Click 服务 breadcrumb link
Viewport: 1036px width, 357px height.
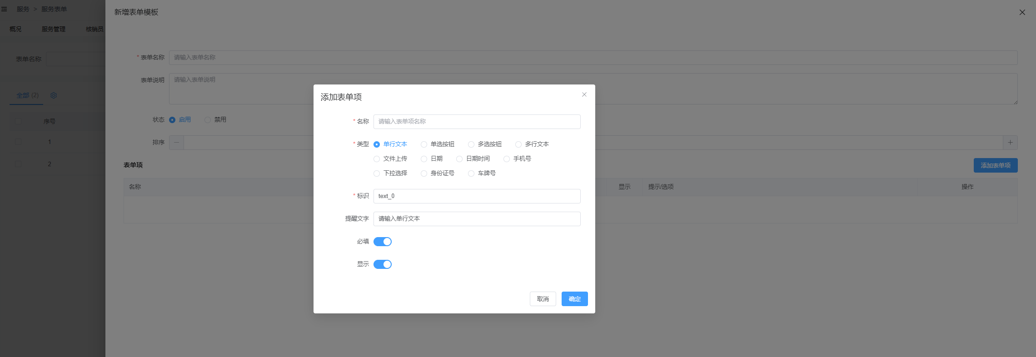[x=23, y=9]
